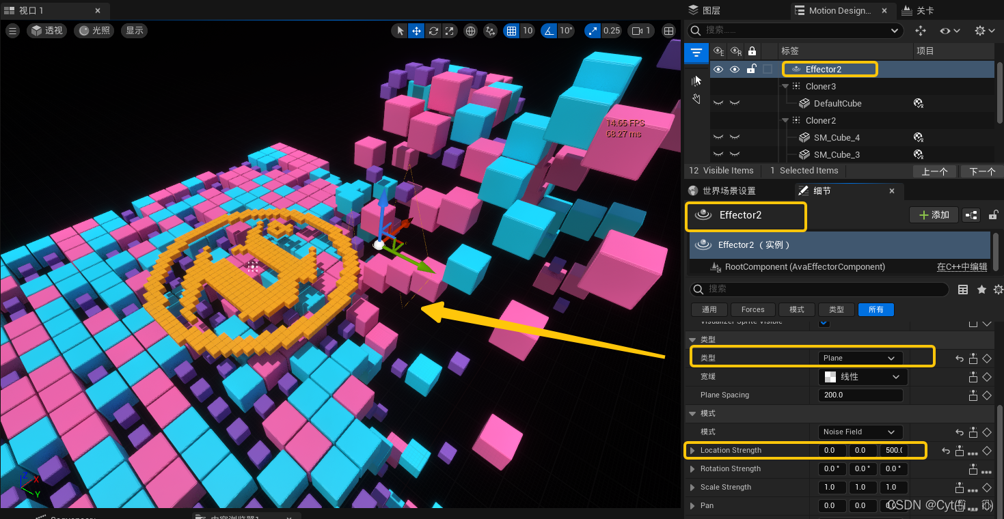Open camera speed setting 1
Viewport: 1004px width, 519px height.
(x=641, y=31)
